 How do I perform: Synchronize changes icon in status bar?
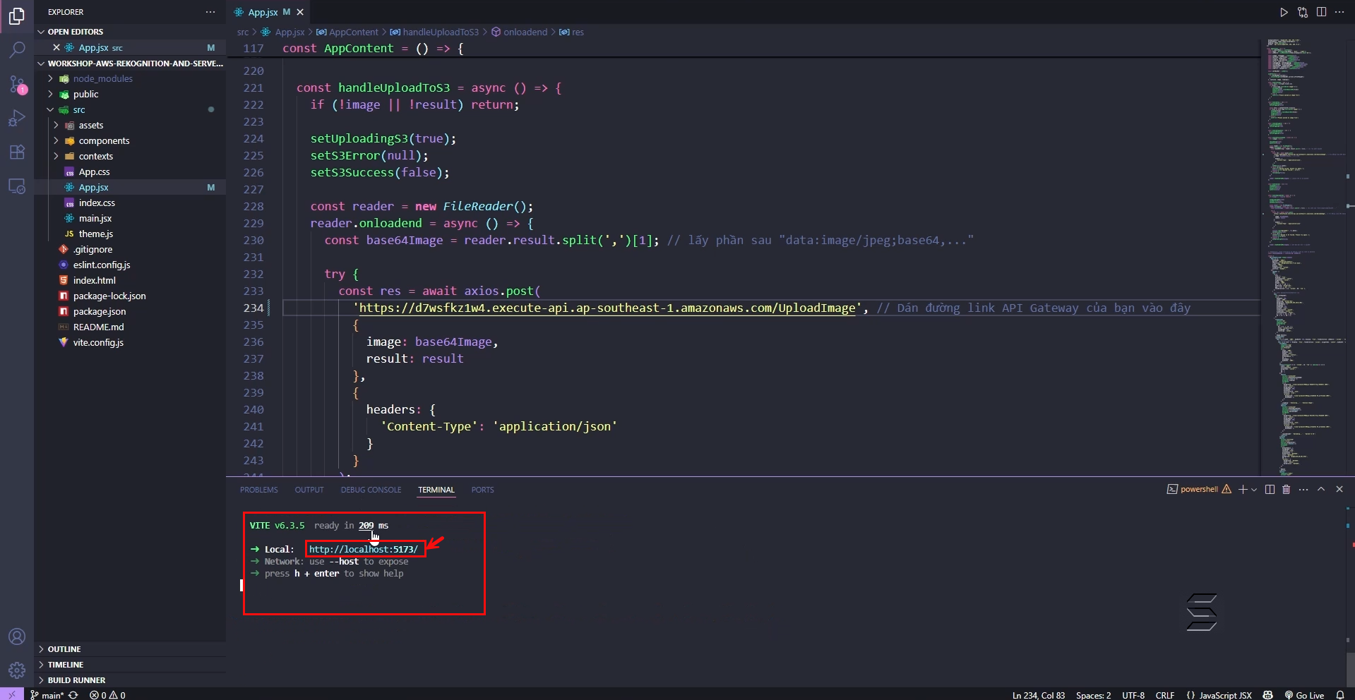(73, 695)
